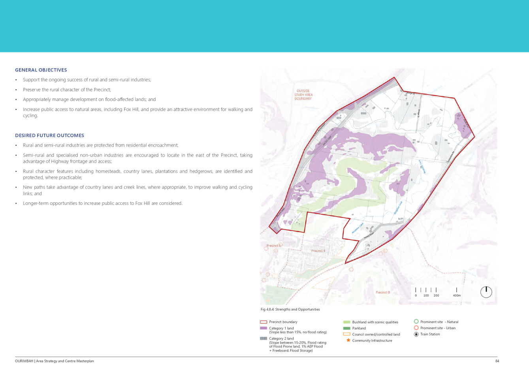Click the Precinct 6 map label

coord(318,251)
